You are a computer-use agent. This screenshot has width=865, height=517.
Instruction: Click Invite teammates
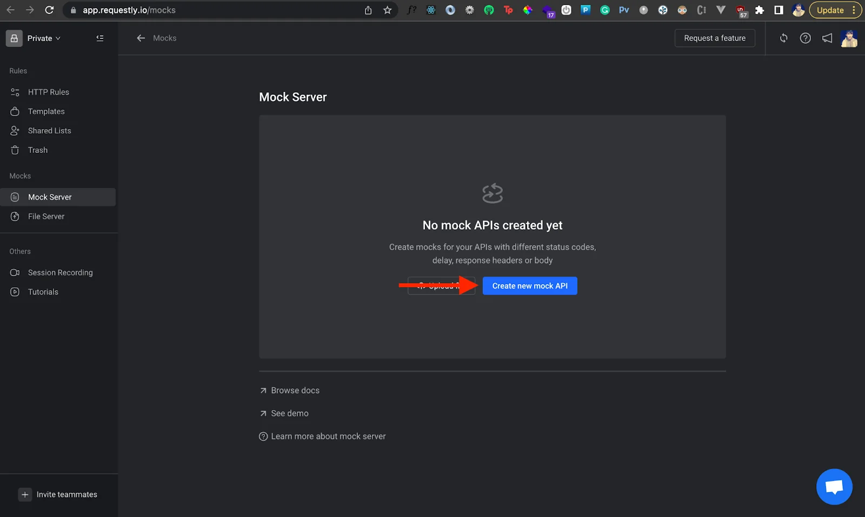tap(58, 494)
